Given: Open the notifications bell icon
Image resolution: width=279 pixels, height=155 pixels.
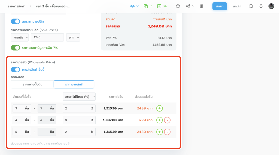Looking at the screenshot, I should (261, 6).
